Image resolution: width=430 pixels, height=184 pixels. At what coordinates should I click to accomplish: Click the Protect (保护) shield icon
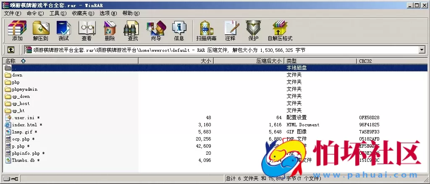pos(253,31)
